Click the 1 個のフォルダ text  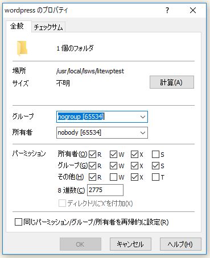point(75,48)
